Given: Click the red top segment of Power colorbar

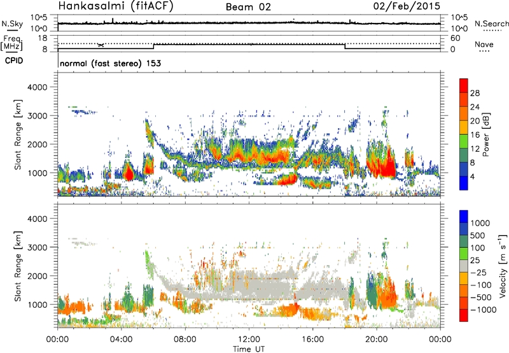Looking at the screenshot, I should pyautogui.click(x=464, y=85).
